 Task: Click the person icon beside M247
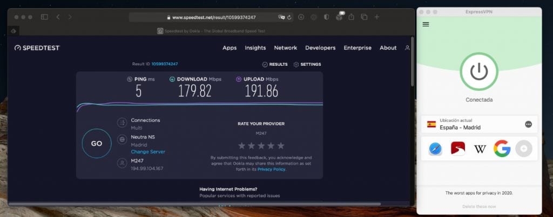(122, 163)
